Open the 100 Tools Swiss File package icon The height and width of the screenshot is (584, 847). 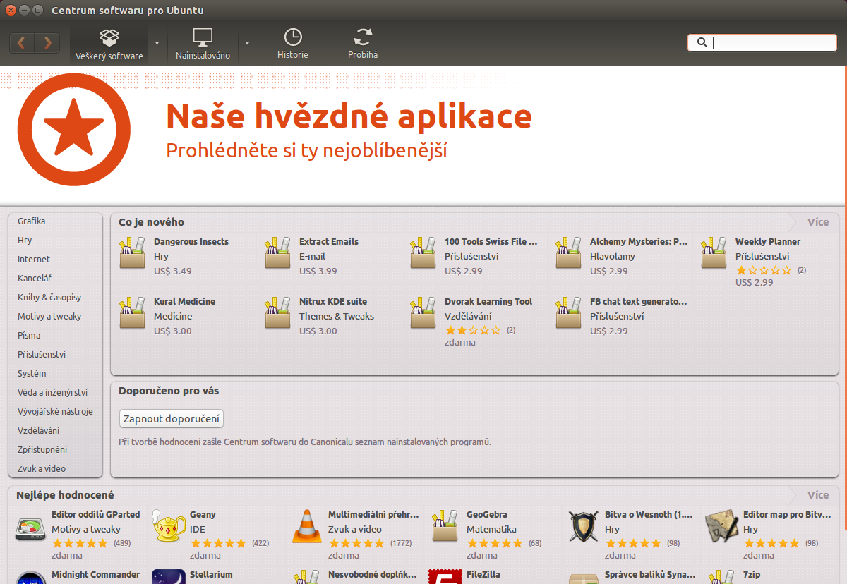point(423,254)
